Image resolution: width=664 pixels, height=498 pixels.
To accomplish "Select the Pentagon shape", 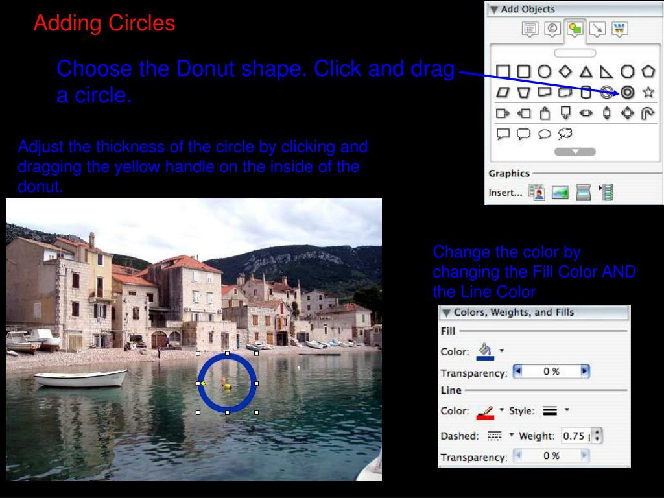I will (x=648, y=71).
